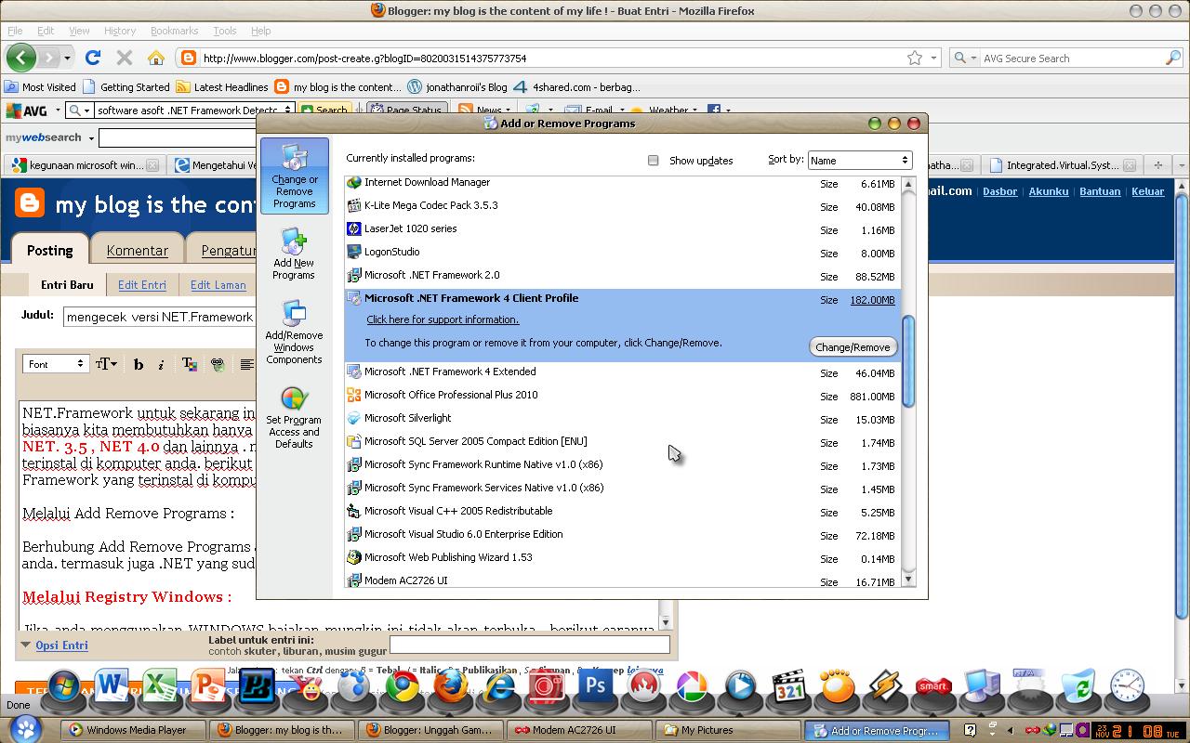Viewport: 1190px width, 743px height.
Task: Open text color tool in Blogger editor
Action: click(189, 364)
